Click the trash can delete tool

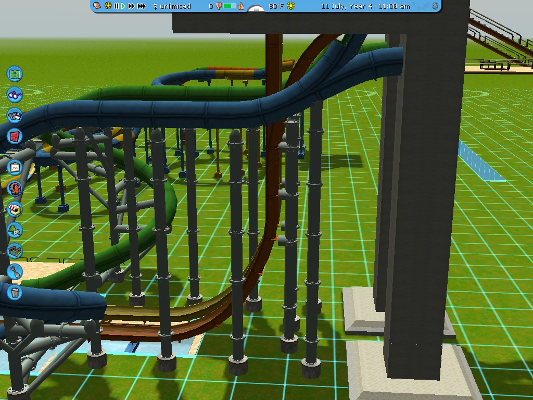15,292
